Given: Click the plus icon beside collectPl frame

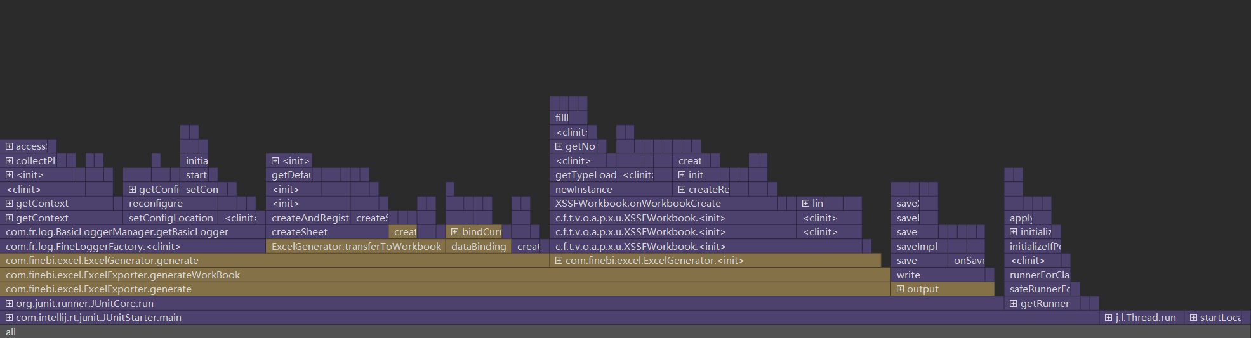Looking at the screenshot, I should [9, 161].
